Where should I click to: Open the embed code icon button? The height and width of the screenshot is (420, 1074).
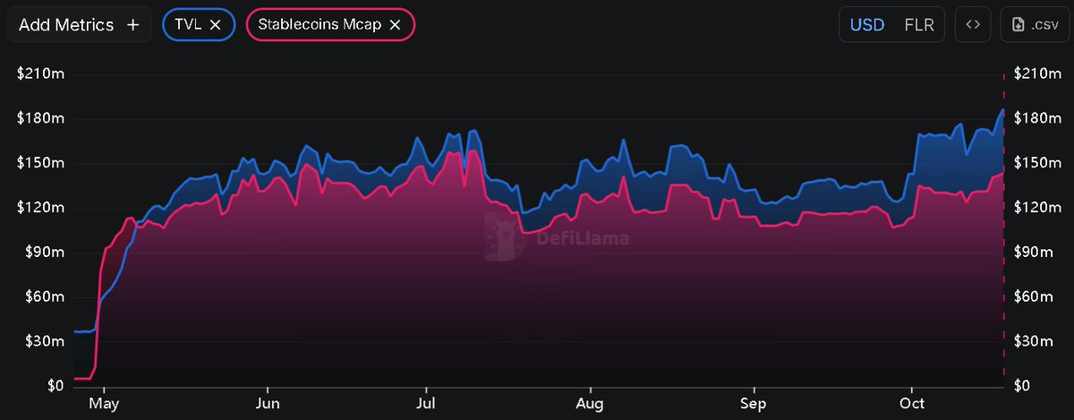tap(973, 25)
